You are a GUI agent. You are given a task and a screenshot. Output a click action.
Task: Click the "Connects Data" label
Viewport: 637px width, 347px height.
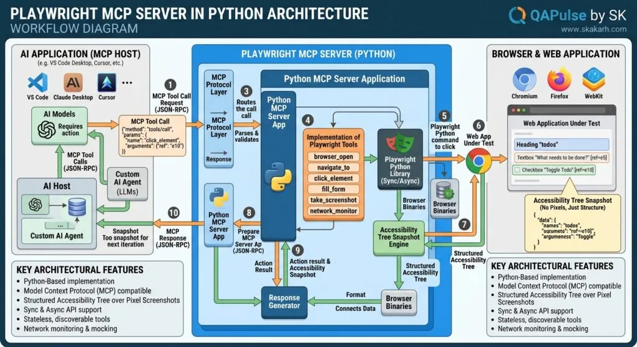point(355,309)
